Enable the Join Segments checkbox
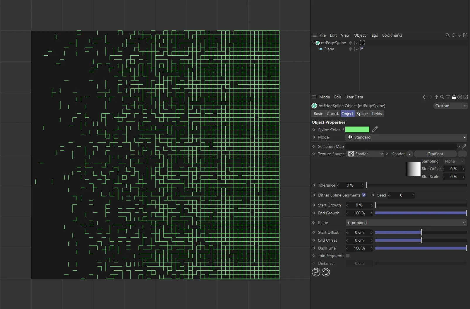The width and height of the screenshot is (470, 309). coord(348,256)
